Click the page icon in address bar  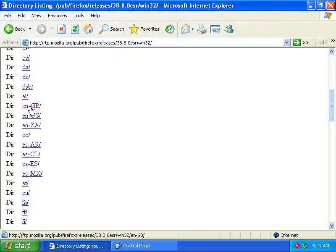[25, 42]
